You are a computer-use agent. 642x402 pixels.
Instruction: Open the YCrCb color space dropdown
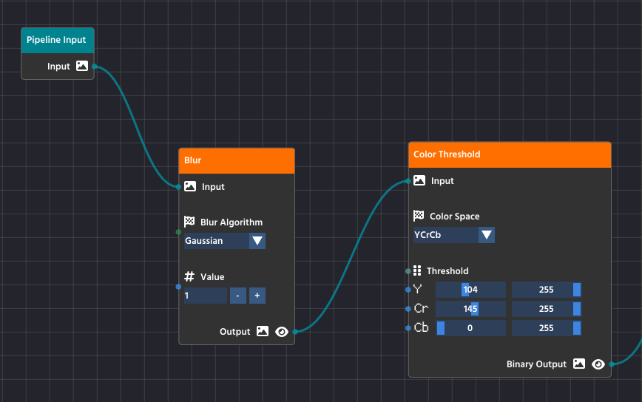[x=454, y=235]
